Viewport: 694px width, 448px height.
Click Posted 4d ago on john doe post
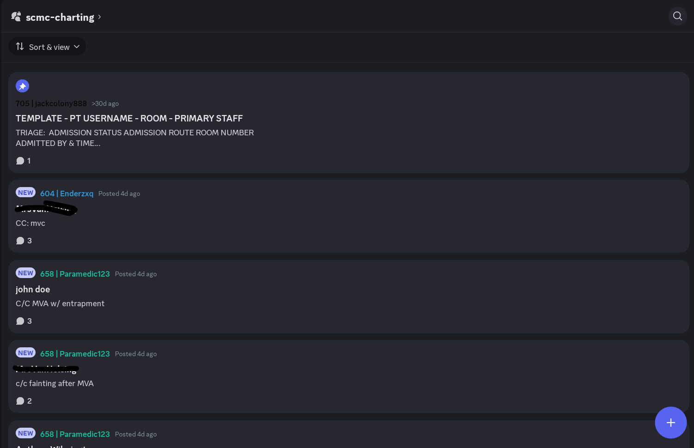(136, 274)
